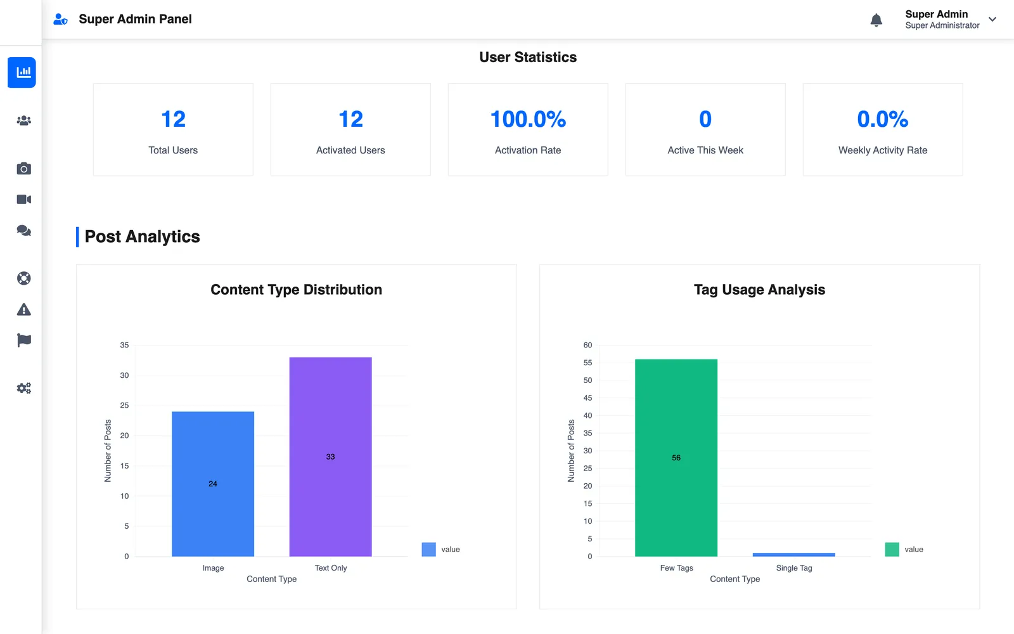
Task: Open the analytics dashboard sidebar icon
Action: point(22,72)
